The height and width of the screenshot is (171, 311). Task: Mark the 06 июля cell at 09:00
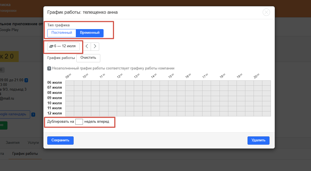(x=70, y=83)
